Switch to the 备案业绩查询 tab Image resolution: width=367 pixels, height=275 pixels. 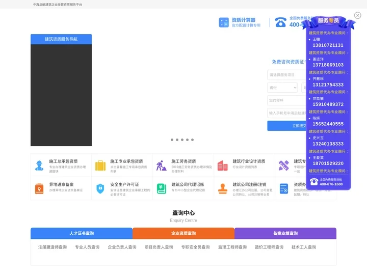pyautogui.click(x=285, y=233)
